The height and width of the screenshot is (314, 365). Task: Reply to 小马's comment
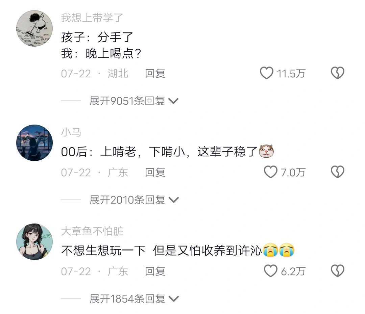(155, 172)
